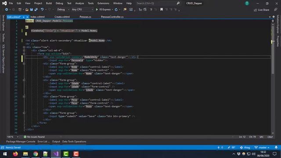This screenshot has width=281, height=158.
Task: Collapse the form asp-action="Edit" block
Action: tap(24, 54)
